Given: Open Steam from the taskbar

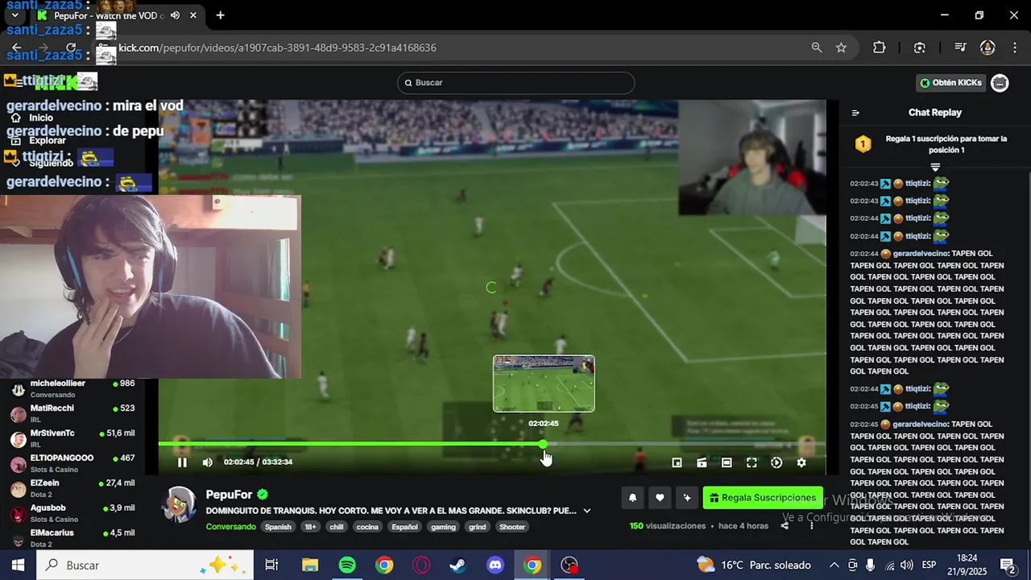Looking at the screenshot, I should click(x=458, y=565).
